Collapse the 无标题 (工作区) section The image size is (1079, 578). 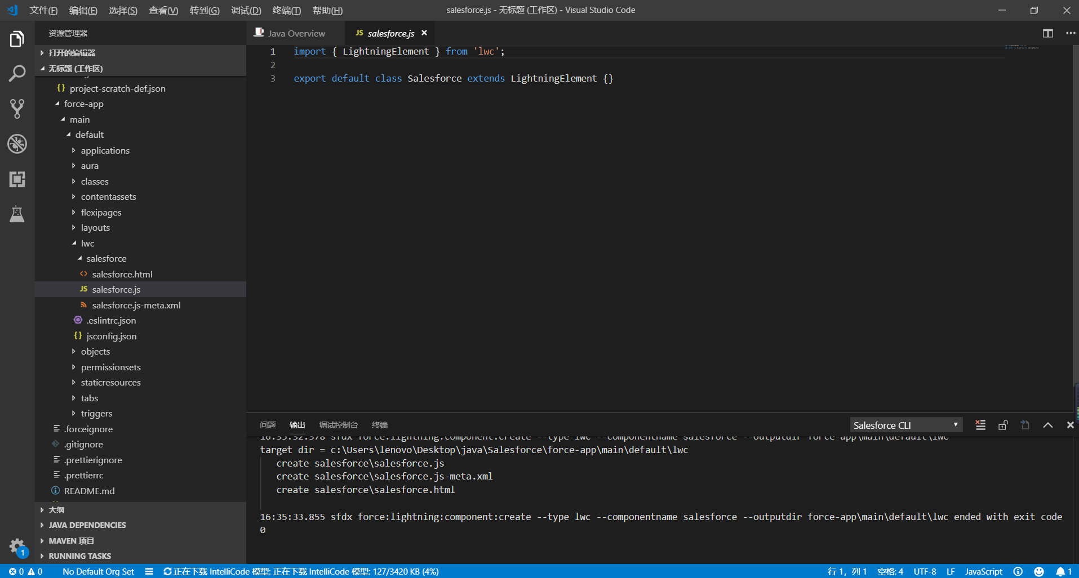point(140,69)
